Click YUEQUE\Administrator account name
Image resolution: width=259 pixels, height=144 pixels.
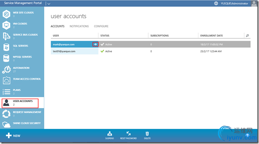234,4
